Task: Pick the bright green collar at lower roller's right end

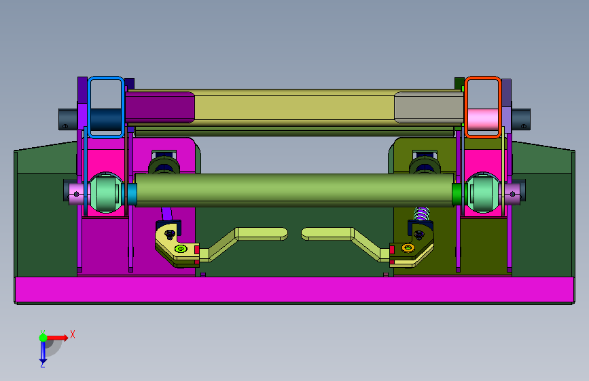Action: coord(457,194)
